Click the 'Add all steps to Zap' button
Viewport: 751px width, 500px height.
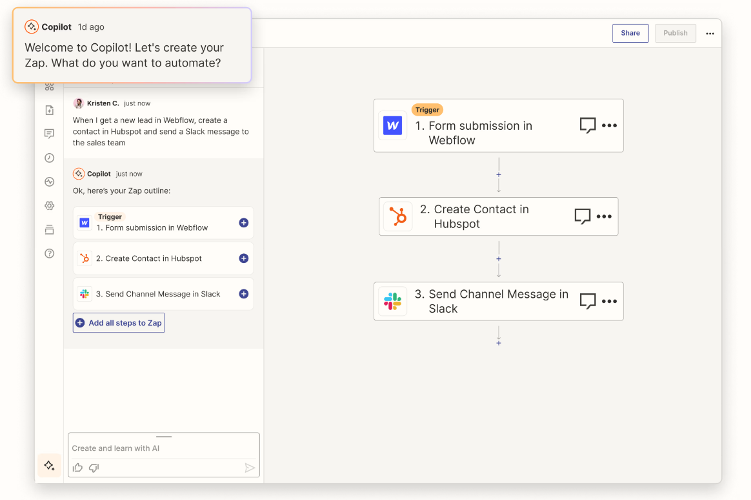point(119,322)
